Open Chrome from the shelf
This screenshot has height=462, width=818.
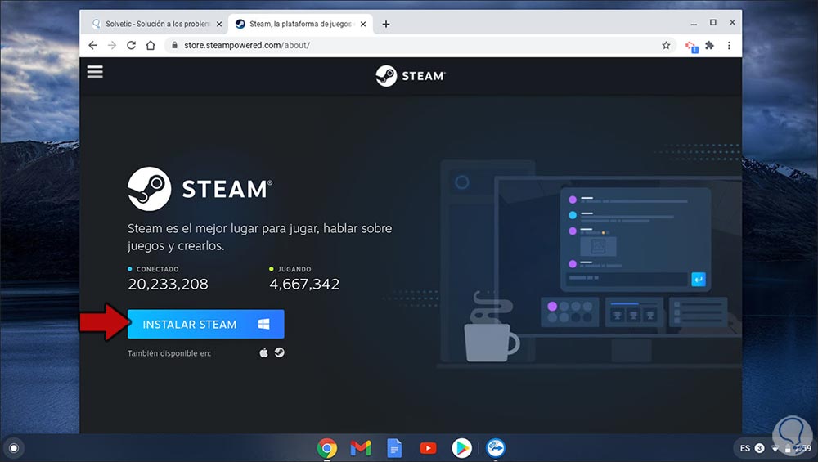[x=327, y=448]
